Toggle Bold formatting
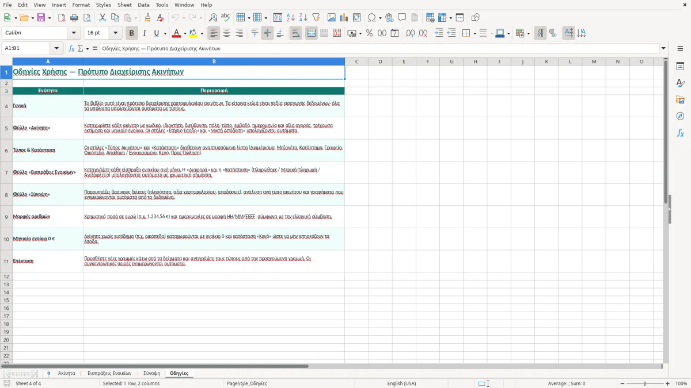The width and height of the screenshot is (691, 388). 132,33
